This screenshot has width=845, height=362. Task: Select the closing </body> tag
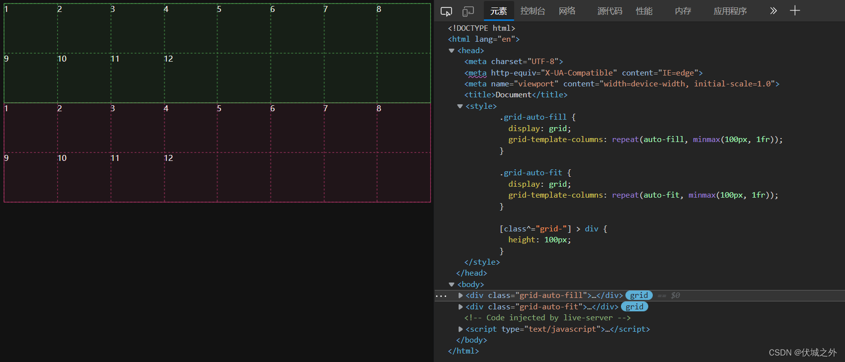coord(471,340)
